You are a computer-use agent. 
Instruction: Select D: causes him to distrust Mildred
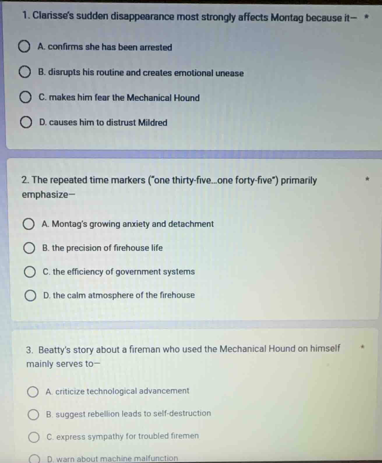tap(26, 123)
